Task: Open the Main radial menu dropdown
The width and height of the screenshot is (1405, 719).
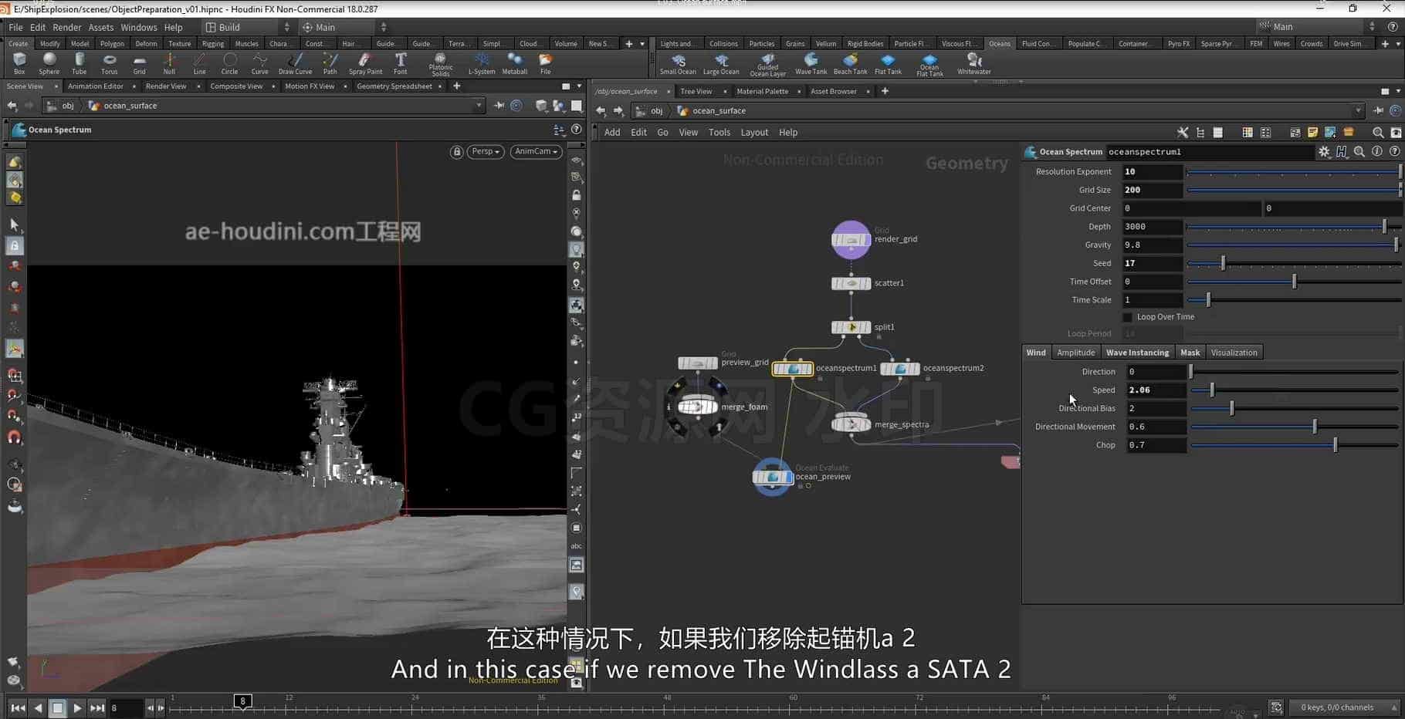Action: [344, 27]
